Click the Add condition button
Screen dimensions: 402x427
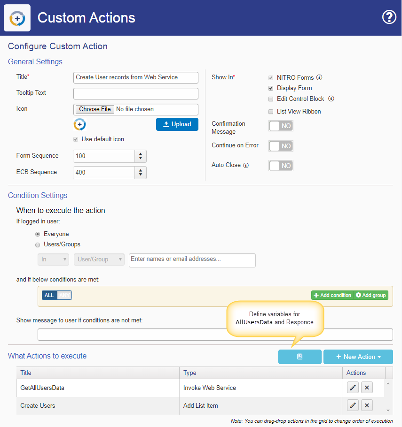coord(332,295)
